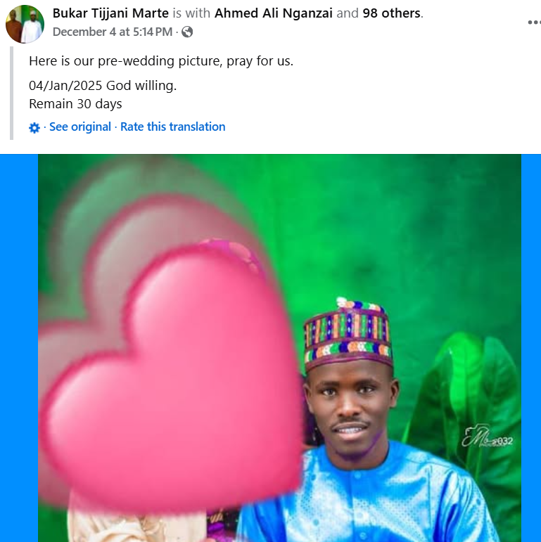Click the public globe privacy icon
Viewport: 541px width, 542px height.
tap(187, 32)
